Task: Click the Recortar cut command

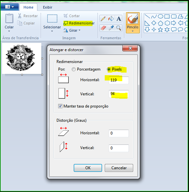Action: [x=28, y=16]
